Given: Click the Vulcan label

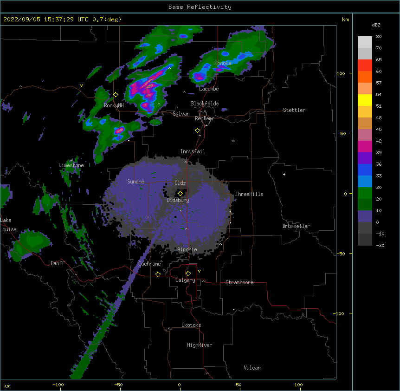Looking at the screenshot, I should point(252,368).
